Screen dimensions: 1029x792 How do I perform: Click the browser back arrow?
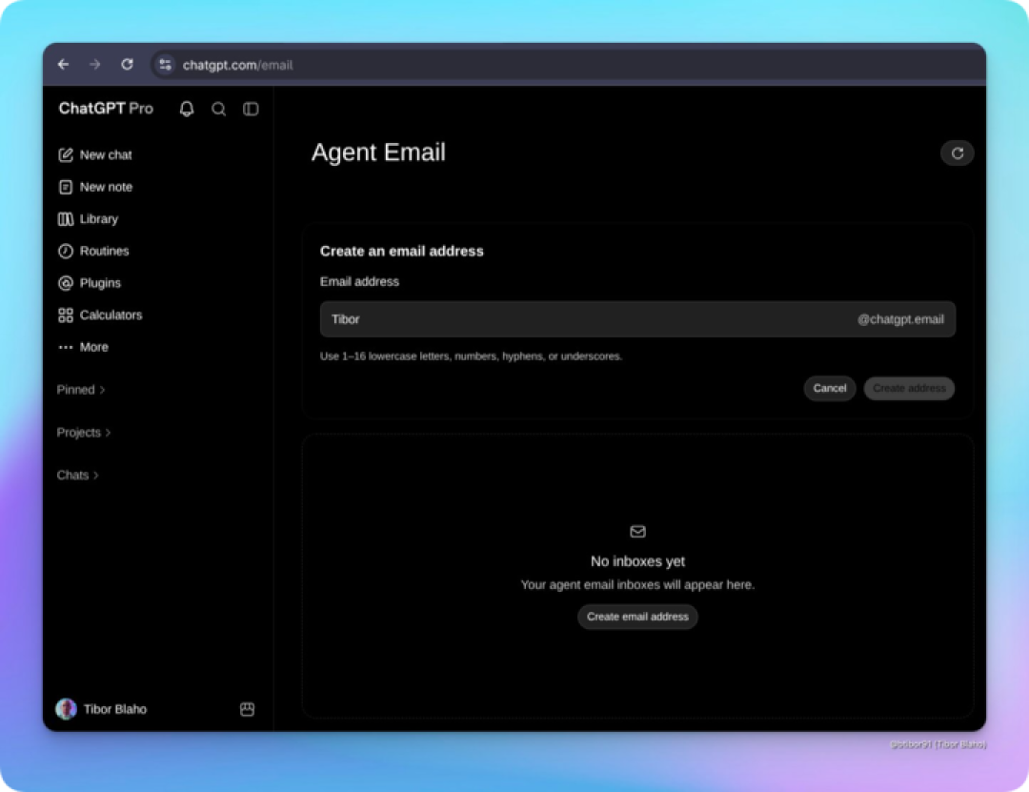coord(64,65)
